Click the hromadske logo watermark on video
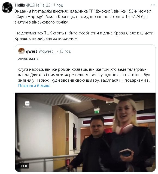The height and width of the screenshot is (174, 158). (x=27, y=105)
